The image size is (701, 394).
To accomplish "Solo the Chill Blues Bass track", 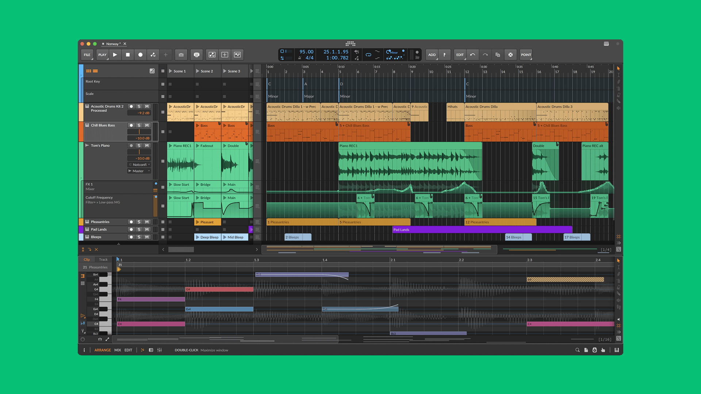I will (139, 125).
